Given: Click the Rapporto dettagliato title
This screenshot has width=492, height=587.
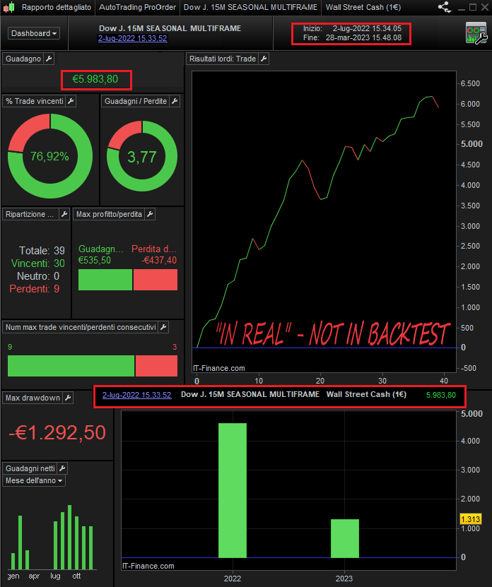Looking at the screenshot, I should point(57,7).
